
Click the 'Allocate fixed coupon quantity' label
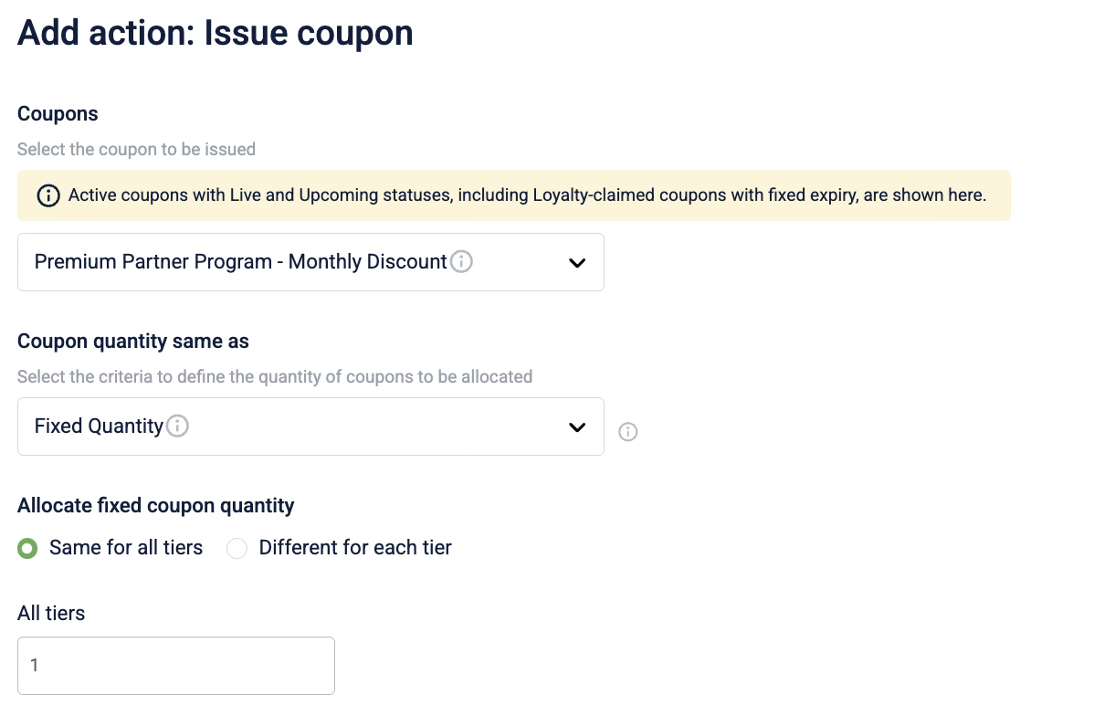(156, 505)
